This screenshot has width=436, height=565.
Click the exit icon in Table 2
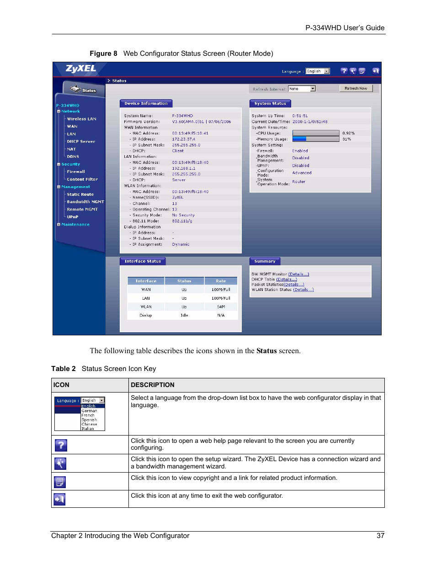pyautogui.click(x=60, y=499)
